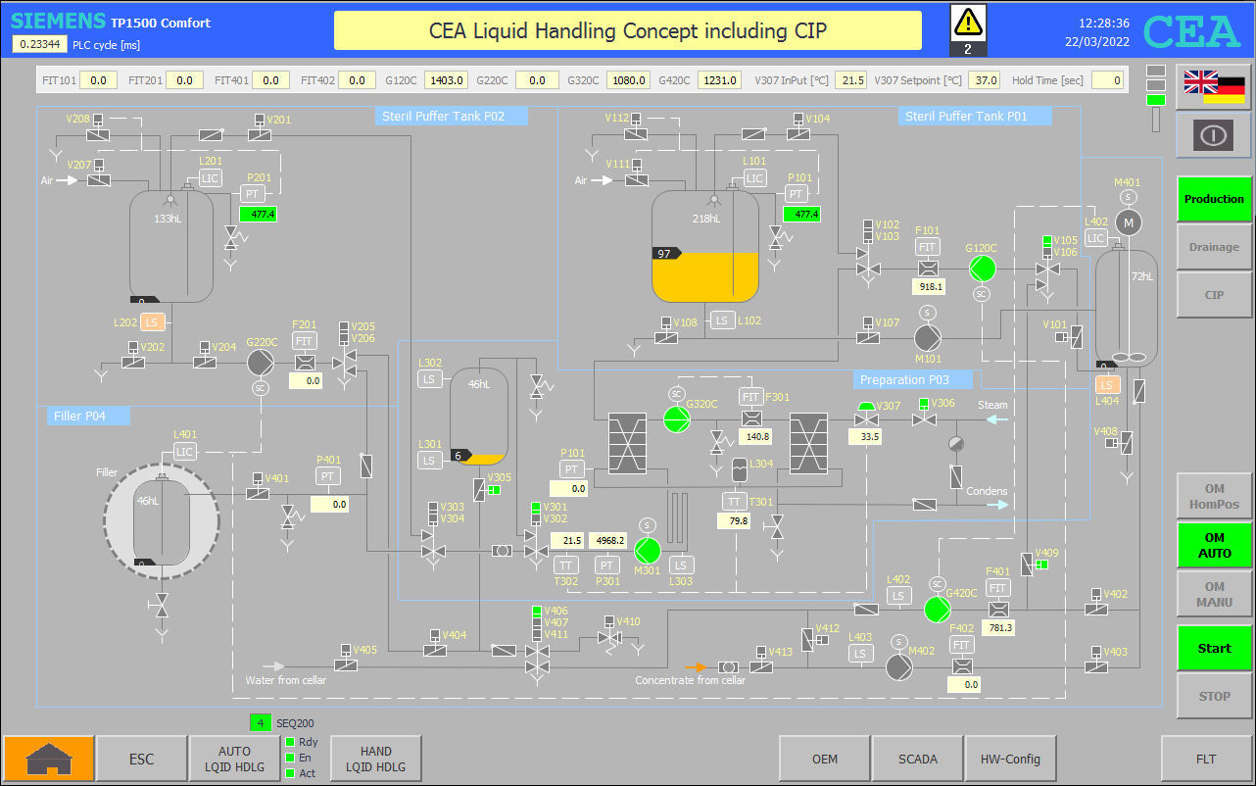Click the M401 agitator motor symbol

pos(1128,222)
